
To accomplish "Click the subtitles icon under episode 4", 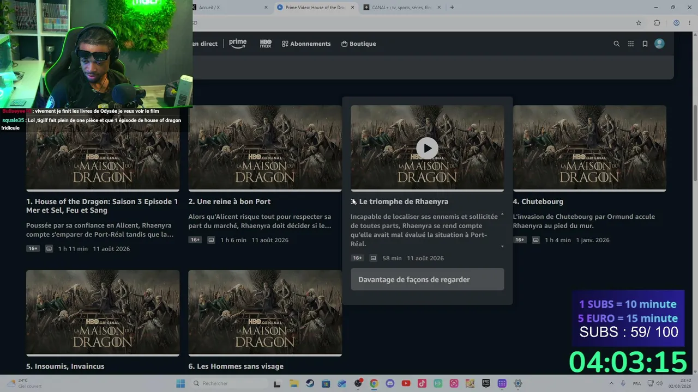I will tap(536, 240).
